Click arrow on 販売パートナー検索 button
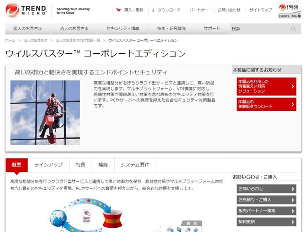The image size is (307, 232). click(293, 211)
